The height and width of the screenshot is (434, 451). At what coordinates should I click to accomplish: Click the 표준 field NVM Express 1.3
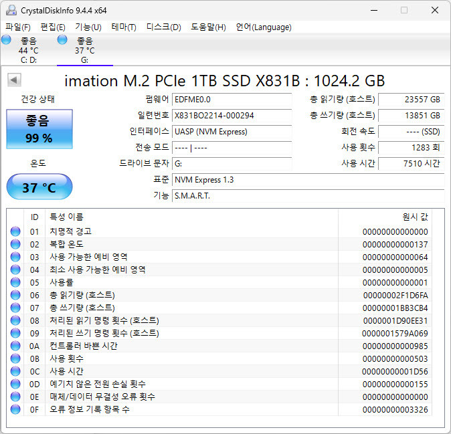click(x=308, y=180)
